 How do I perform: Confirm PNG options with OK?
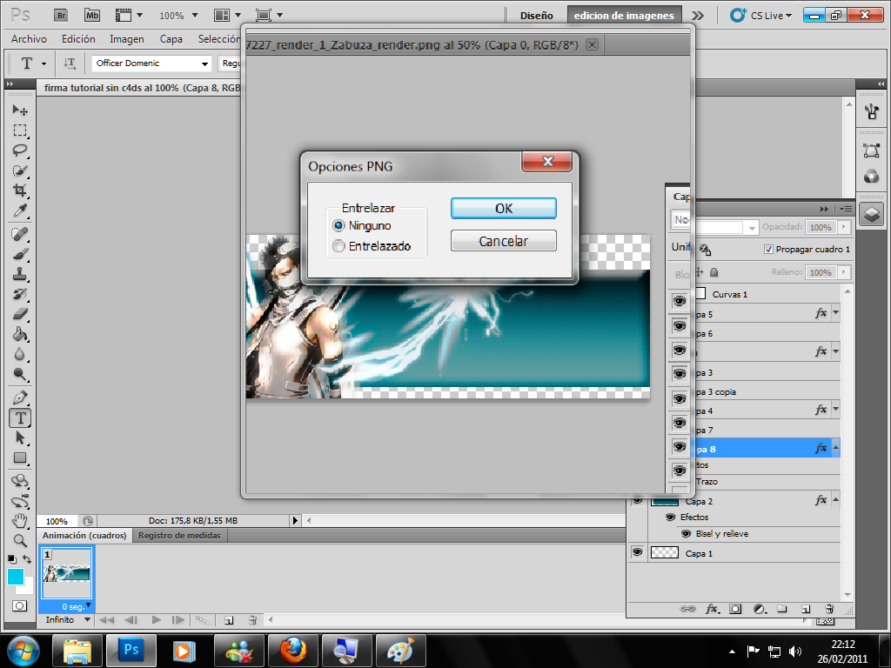coord(504,208)
